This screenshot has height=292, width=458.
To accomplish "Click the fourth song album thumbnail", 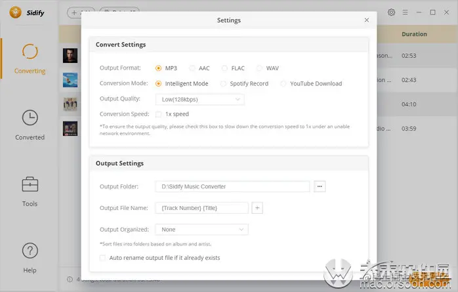I will (x=70, y=129).
